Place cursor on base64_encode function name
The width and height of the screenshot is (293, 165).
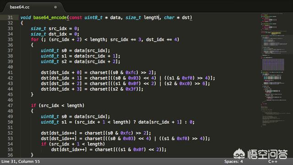pos(50,17)
